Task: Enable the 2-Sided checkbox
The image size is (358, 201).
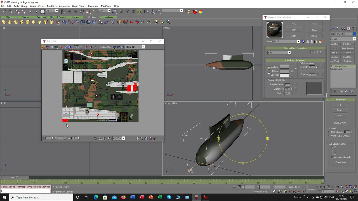Action: 312,52
